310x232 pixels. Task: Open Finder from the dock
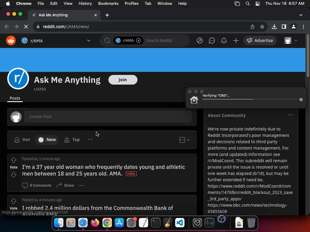59,223
